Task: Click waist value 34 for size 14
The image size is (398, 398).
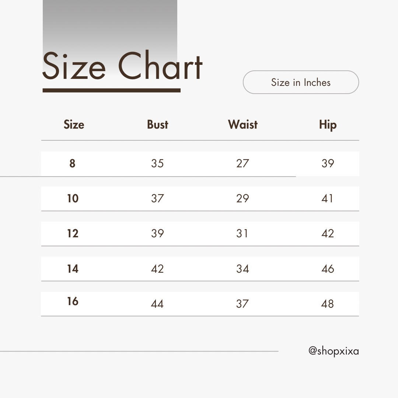Action: point(242,269)
